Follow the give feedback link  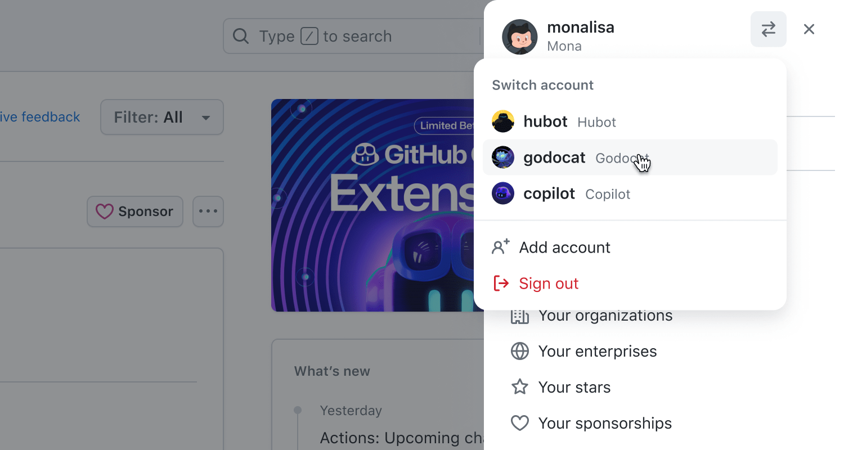tap(40, 117)
